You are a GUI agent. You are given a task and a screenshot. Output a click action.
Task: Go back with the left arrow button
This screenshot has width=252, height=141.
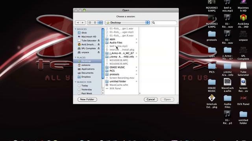pyautogui.click(x=78, y=23)
